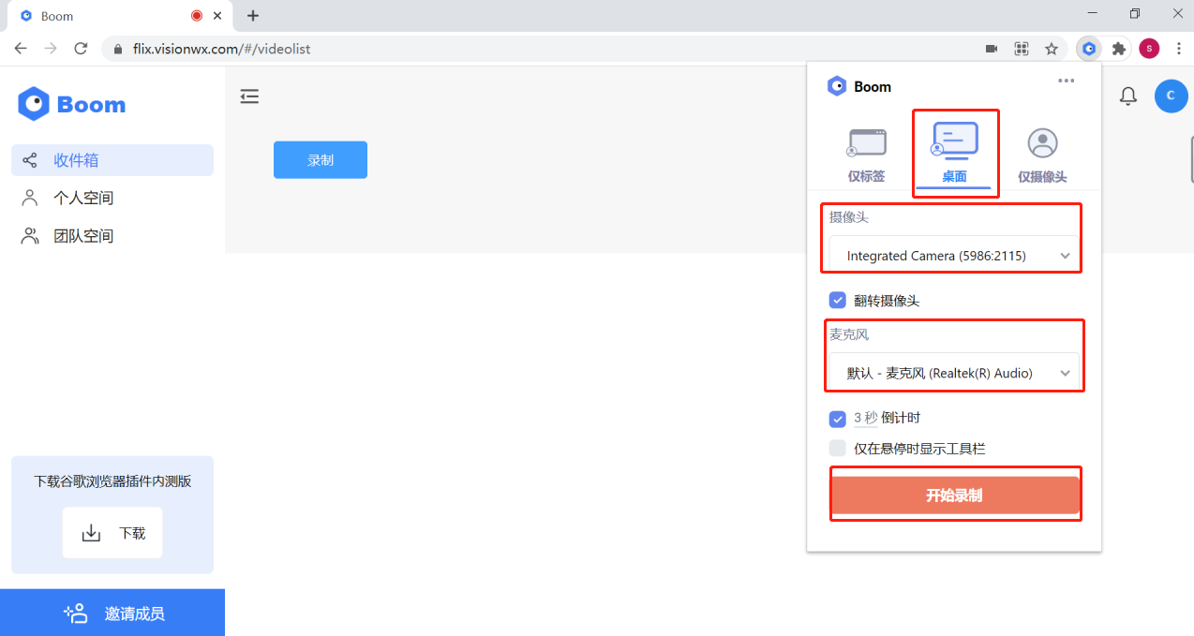Click the 3 秒 countdown value
The image size is (1194, 636).
[x=865, y=418]
